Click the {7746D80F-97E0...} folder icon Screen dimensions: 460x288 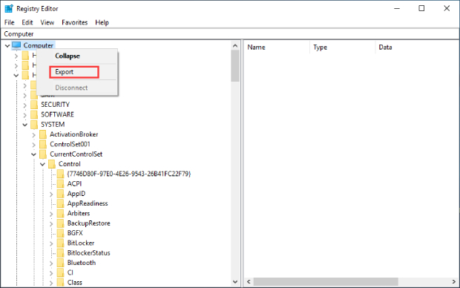point(60,174)
